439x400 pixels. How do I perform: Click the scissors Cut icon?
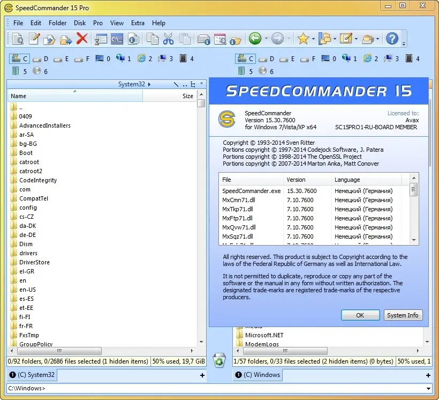point(168,39)
